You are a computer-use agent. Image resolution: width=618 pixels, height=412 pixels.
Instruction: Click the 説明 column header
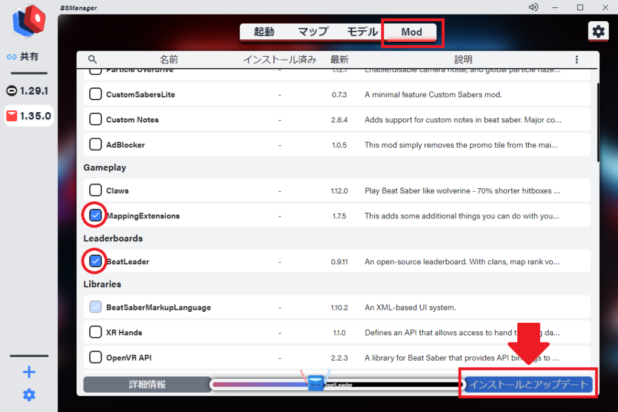pos(463,60)
